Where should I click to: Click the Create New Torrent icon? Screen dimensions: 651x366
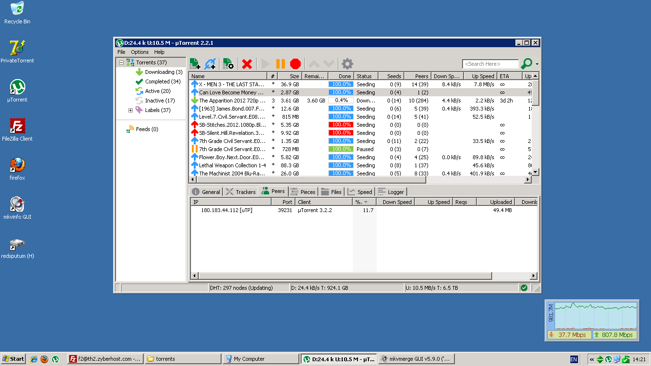[228, 64]
